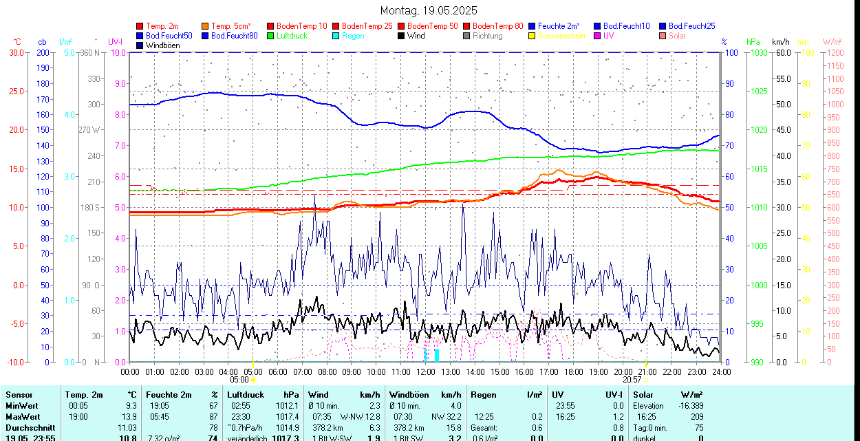
Task: Select the green Luftdruck legend square
Action: pyautogui.click(x=271, y=36)
